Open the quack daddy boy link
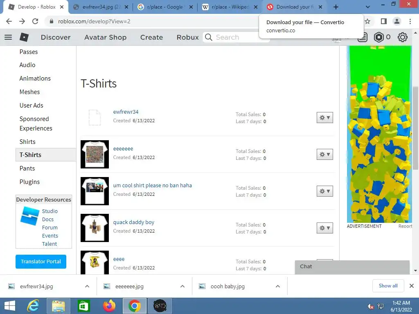The image size is (419, 314). coord(134,222)
